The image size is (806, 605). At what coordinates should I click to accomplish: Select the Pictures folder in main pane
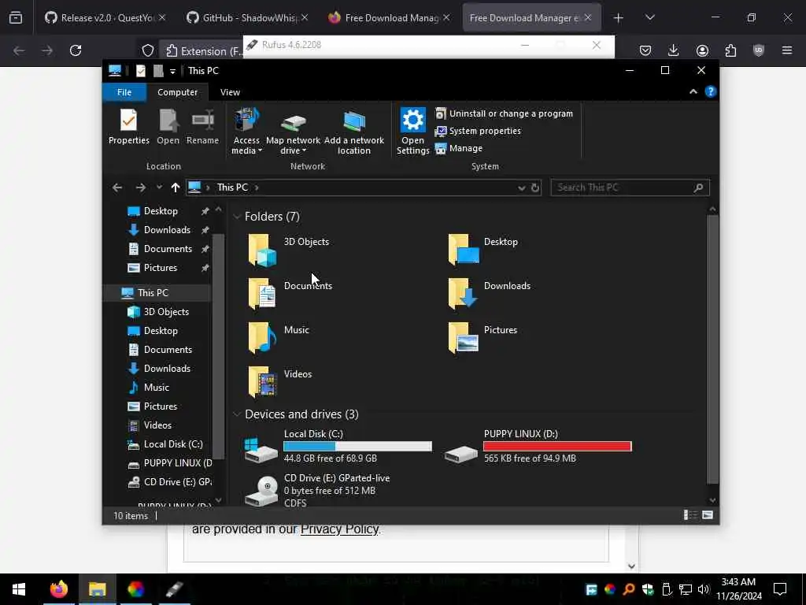pyautogui.click(x=483, y=338)
